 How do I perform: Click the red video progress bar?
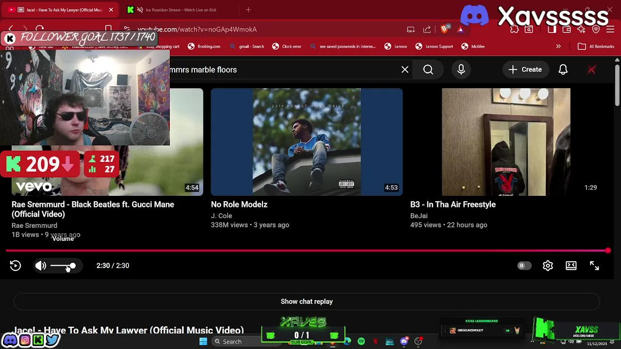[x=307, y=251]
